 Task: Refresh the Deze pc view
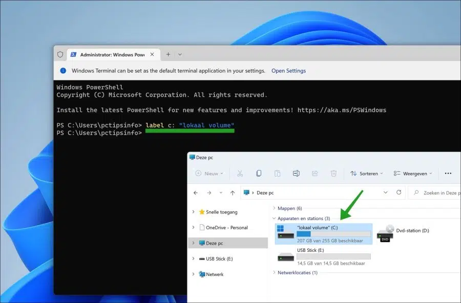(x=399, y=192)
